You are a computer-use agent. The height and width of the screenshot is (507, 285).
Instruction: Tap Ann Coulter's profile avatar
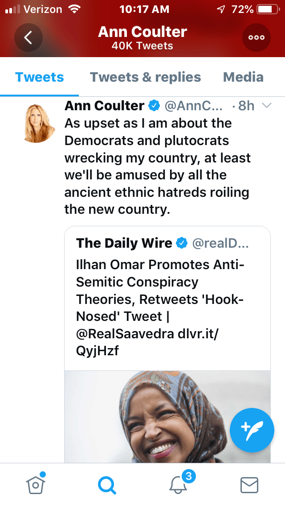[39, 123]
